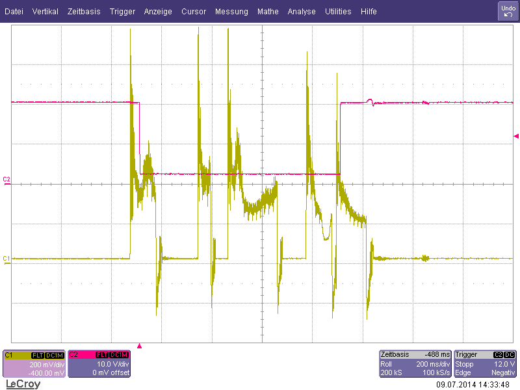This screenshot has height=390, width=520.
Task: Open the Anzeige menu
Action: pyautogui.click(x=158, y=12)
